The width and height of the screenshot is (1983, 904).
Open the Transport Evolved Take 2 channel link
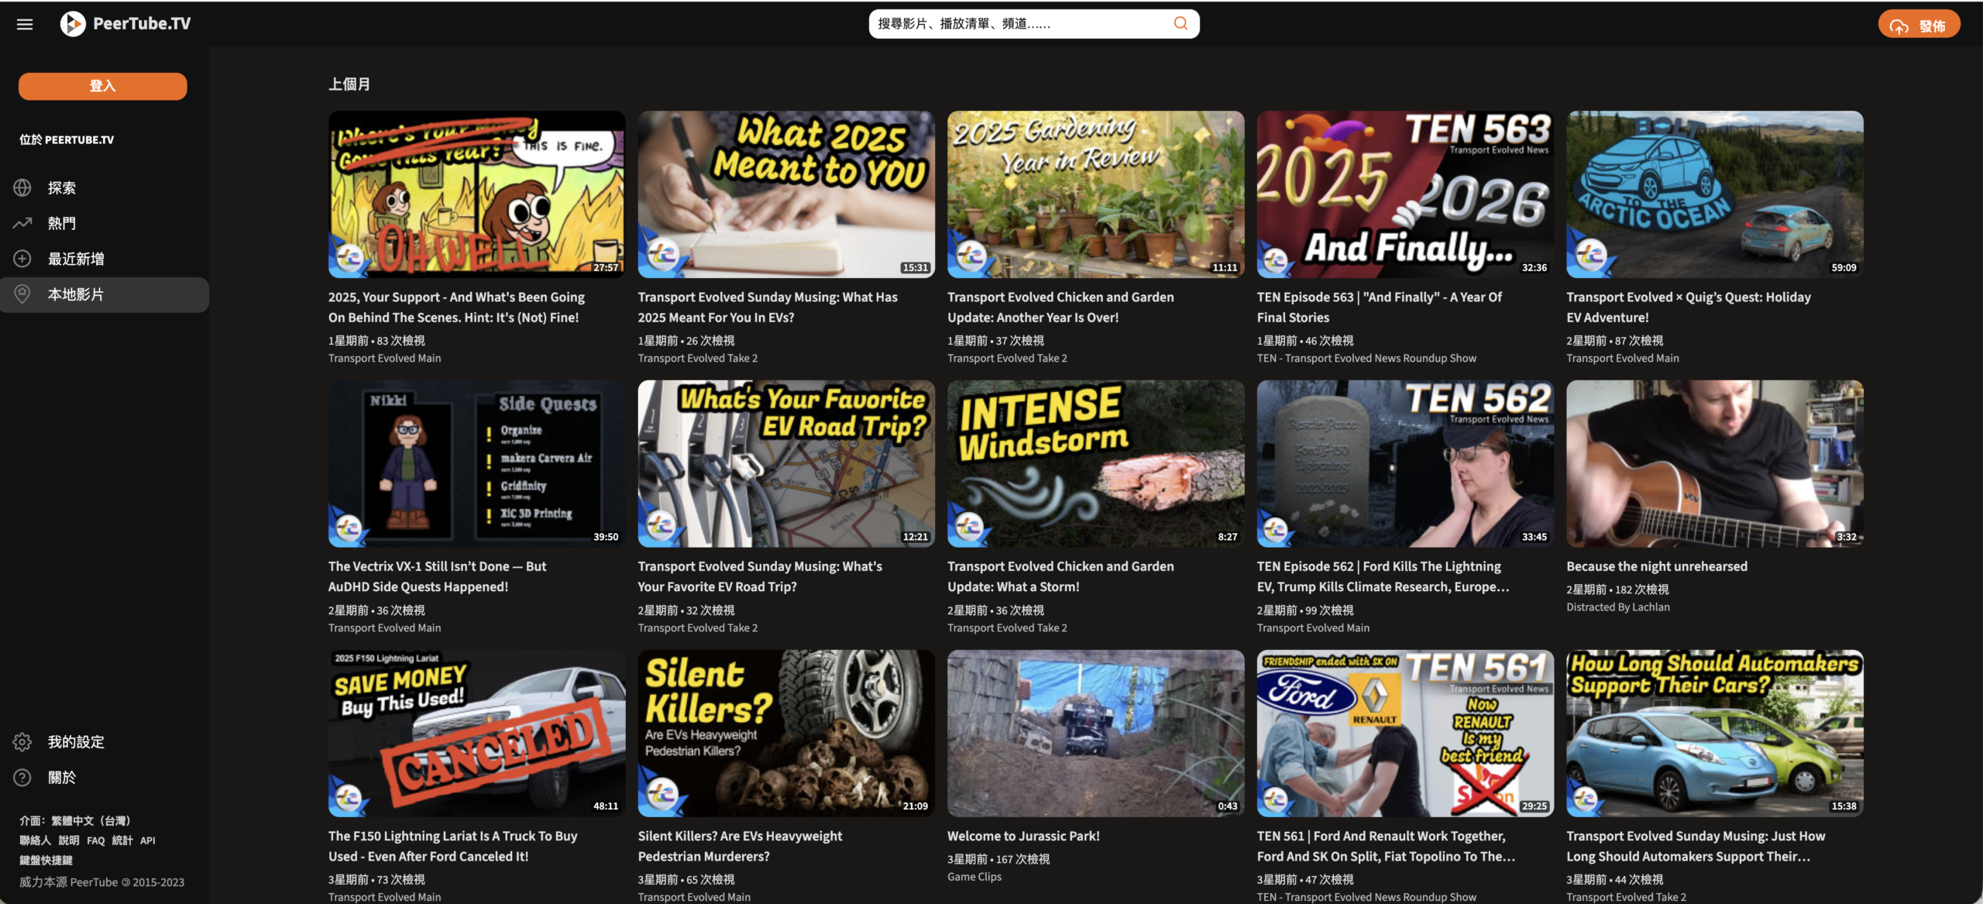[697, 358]
